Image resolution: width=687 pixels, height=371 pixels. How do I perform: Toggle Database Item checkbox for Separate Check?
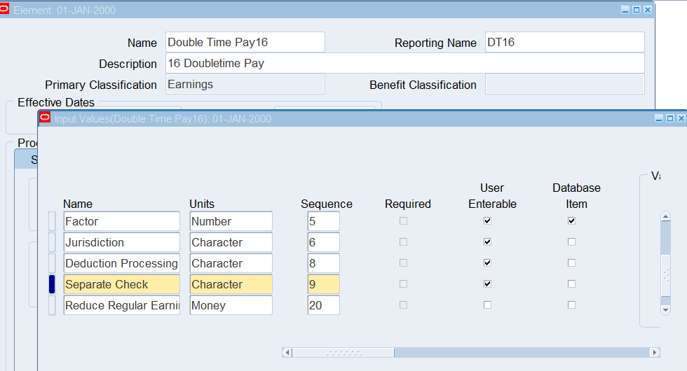(571, 284)
